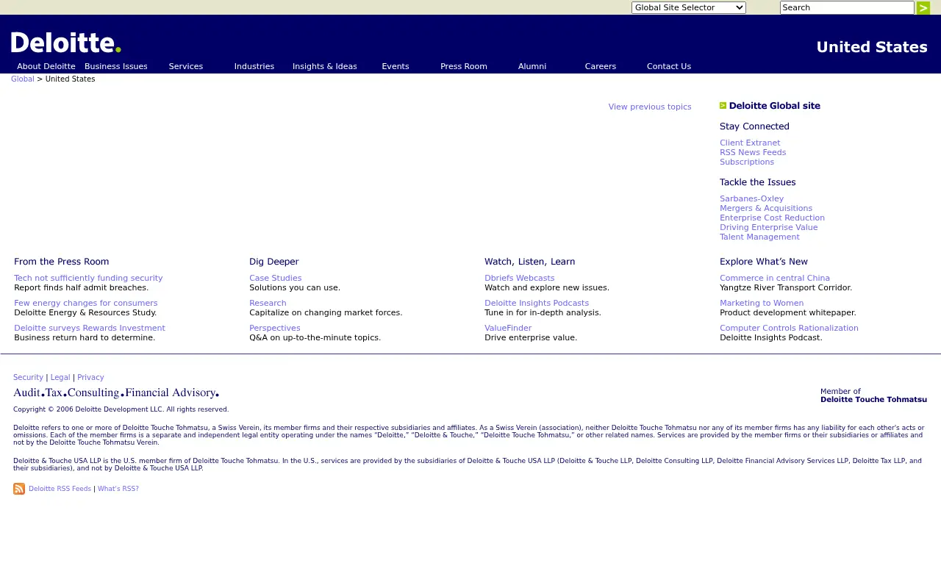Screen dimensions: 941x588
Task: Click the orange RSS feed icon
Action: pos(19,489)
